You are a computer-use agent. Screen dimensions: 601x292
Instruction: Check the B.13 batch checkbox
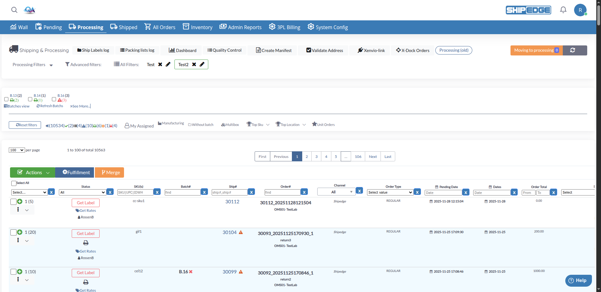pos(6,99)
